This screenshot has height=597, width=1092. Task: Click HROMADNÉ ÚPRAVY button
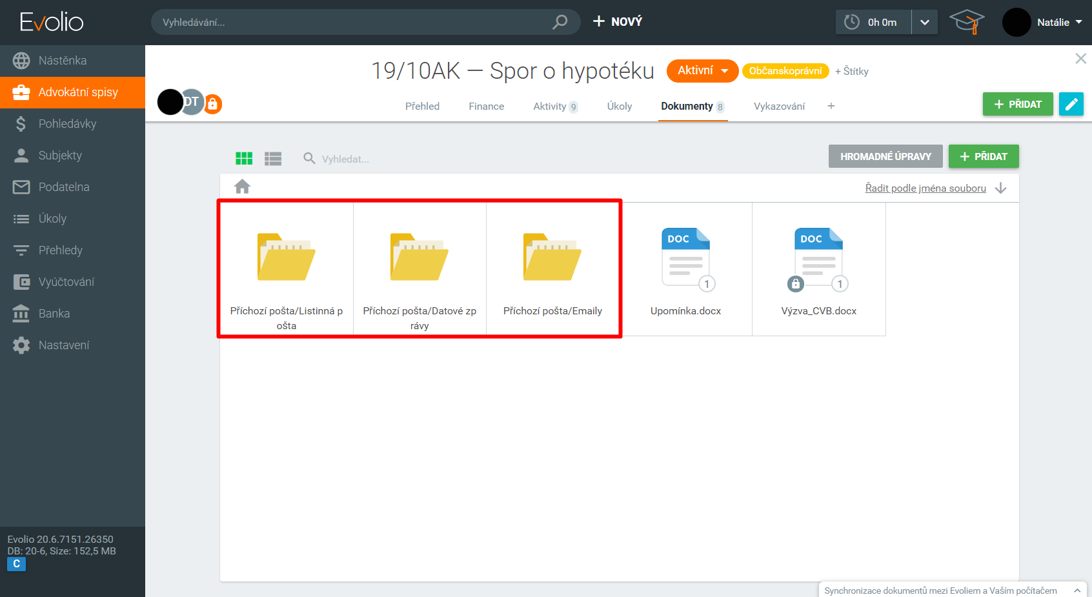click(x=885, y=156)
